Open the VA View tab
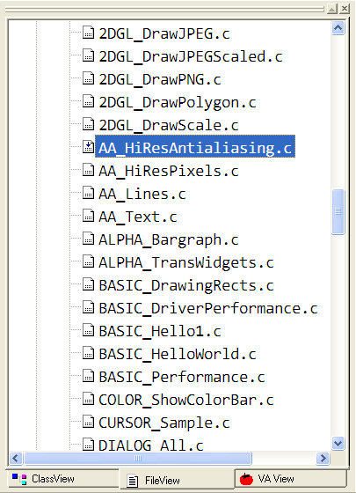The width and height of the screenshot is (356, 493). click(291, 479)
